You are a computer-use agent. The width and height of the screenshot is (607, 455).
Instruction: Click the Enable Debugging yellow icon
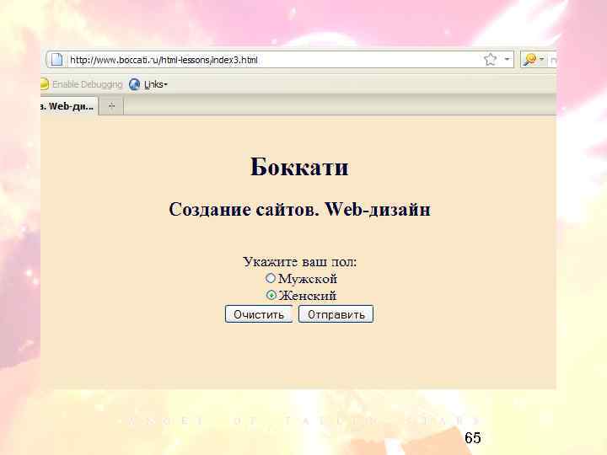(x=44, y=84)
